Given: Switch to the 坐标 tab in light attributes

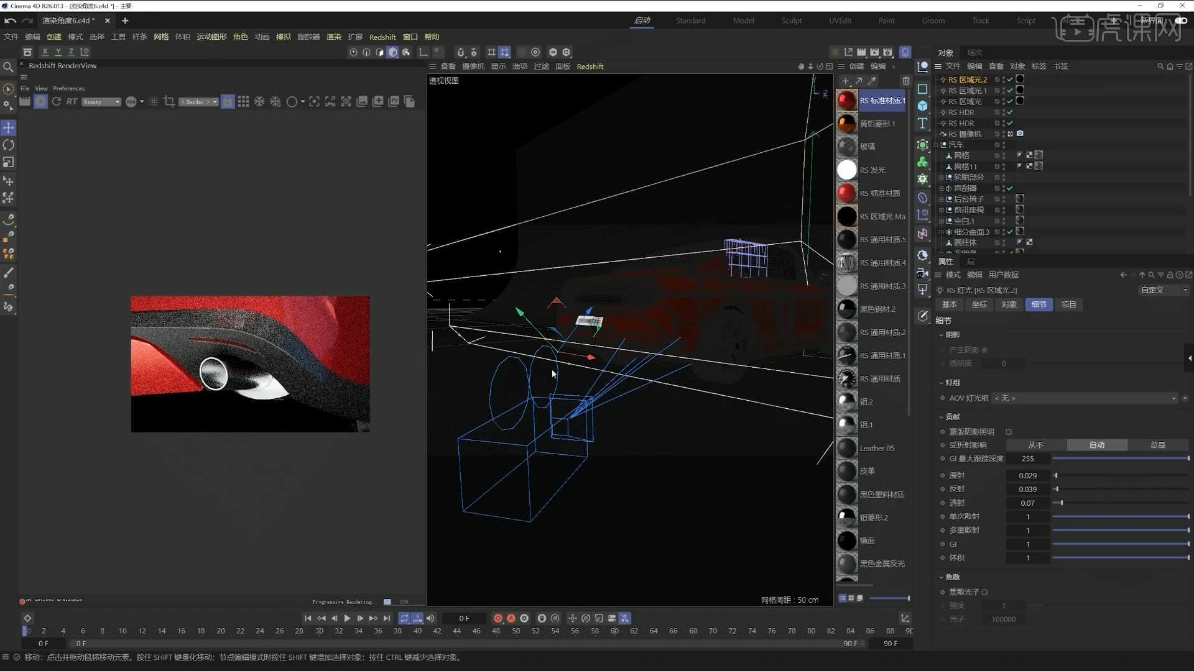Looking at the screenshot, I should click(979, 304).
